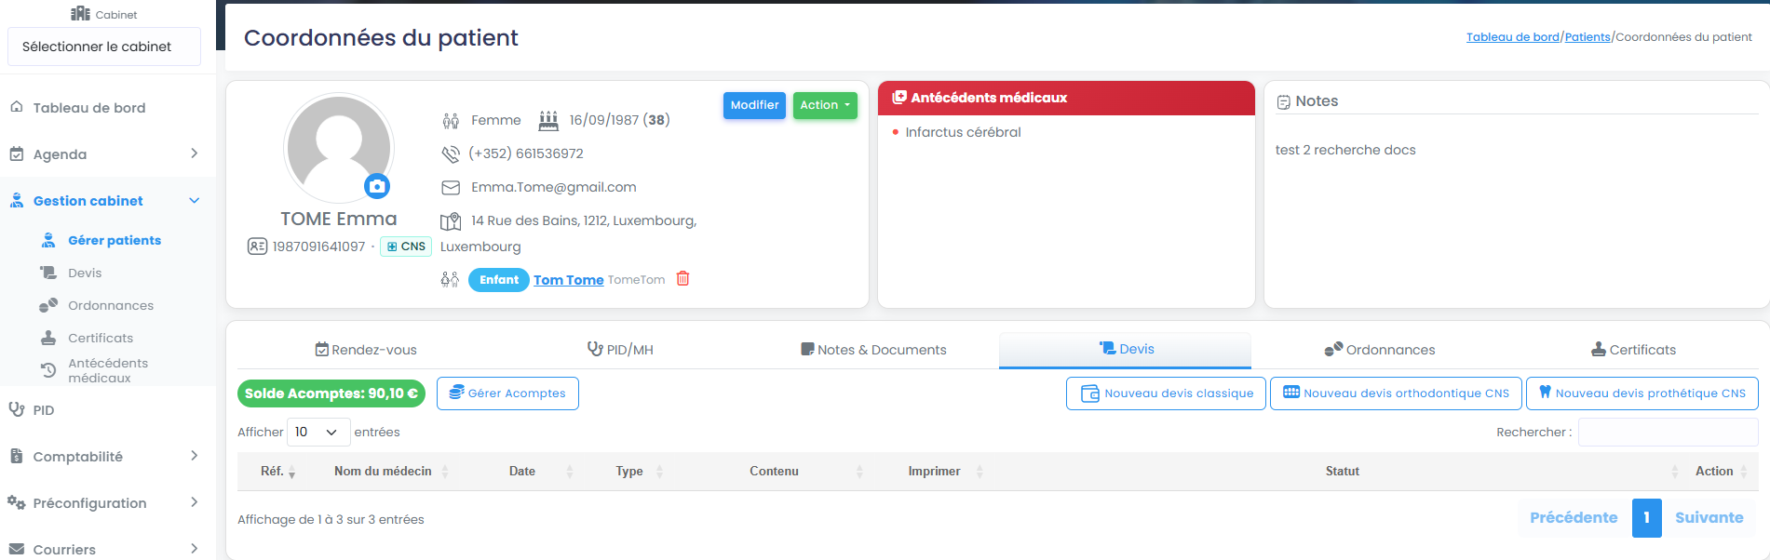Delete the Tom Tome family link with trash icon

pyautogui.click(x=682, y=278)
